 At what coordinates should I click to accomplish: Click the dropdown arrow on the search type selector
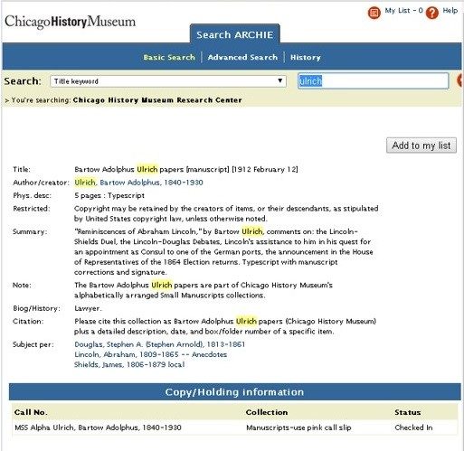279,80
